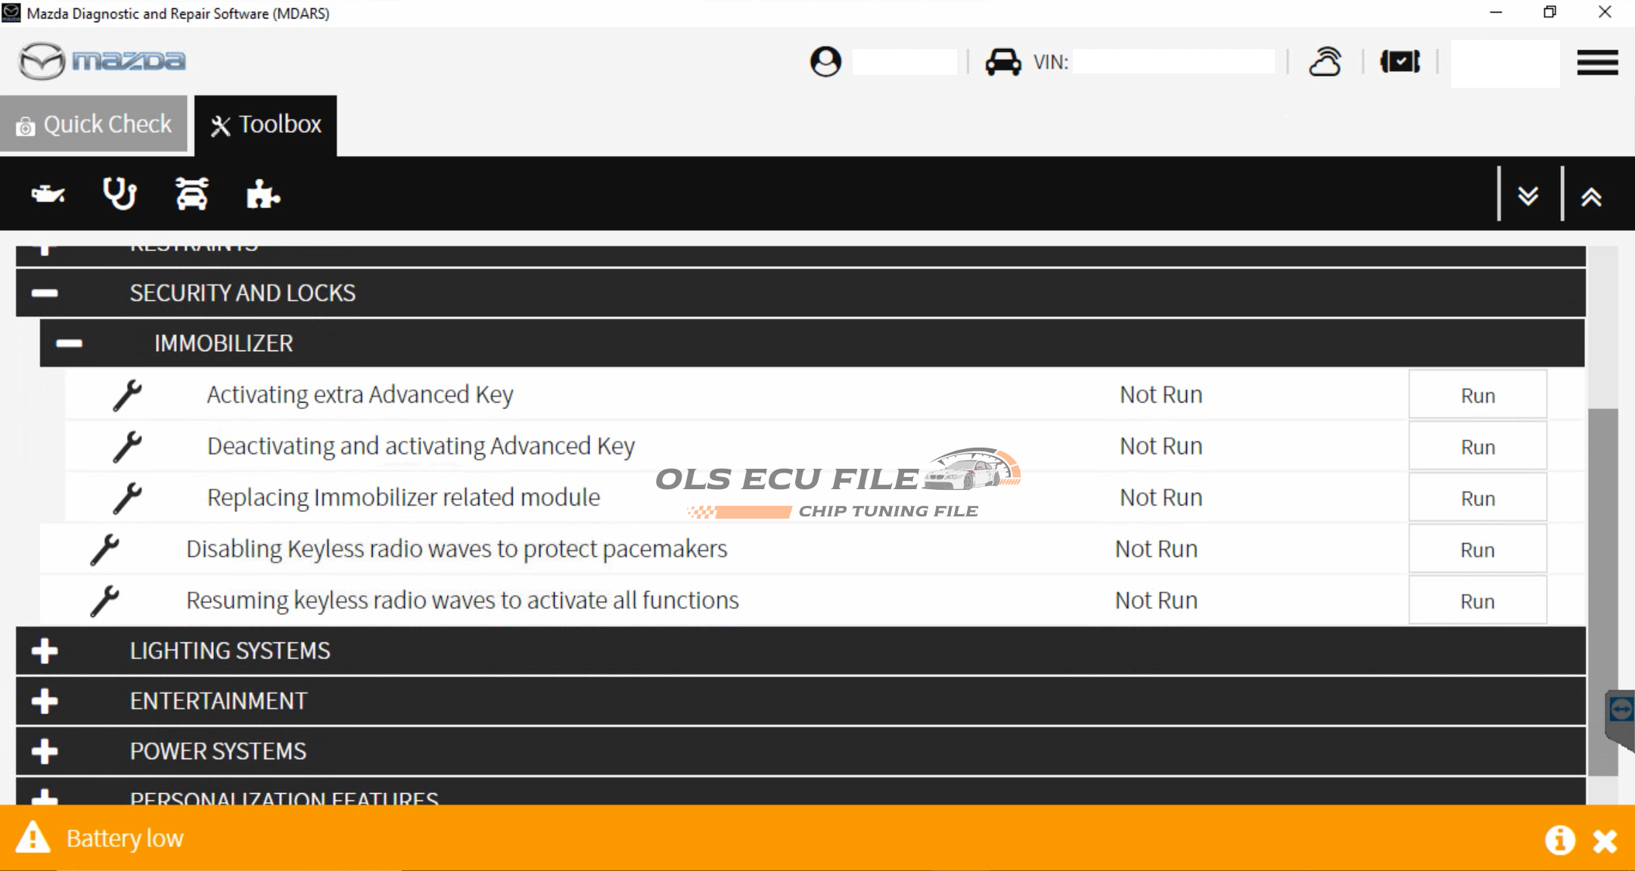Run Activating extra Advanced Key
The height and width of the screenshot is (871, 1635).
coord(1477,395)
